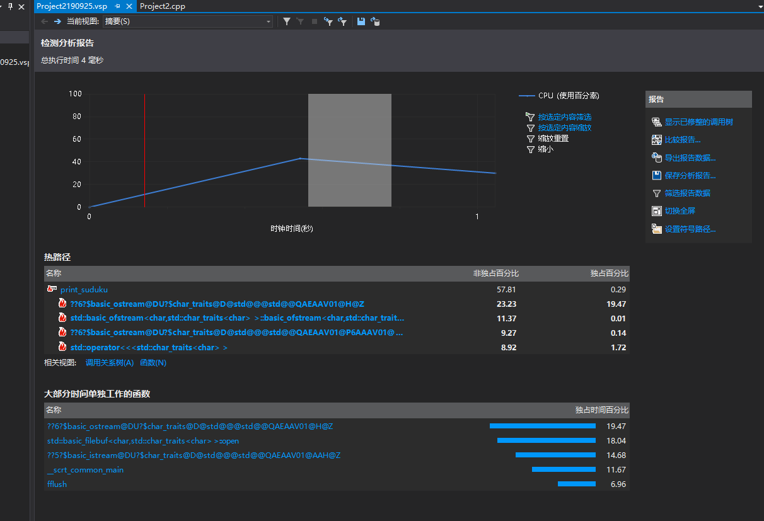Open the left panel window options arrow

[1, 6]
